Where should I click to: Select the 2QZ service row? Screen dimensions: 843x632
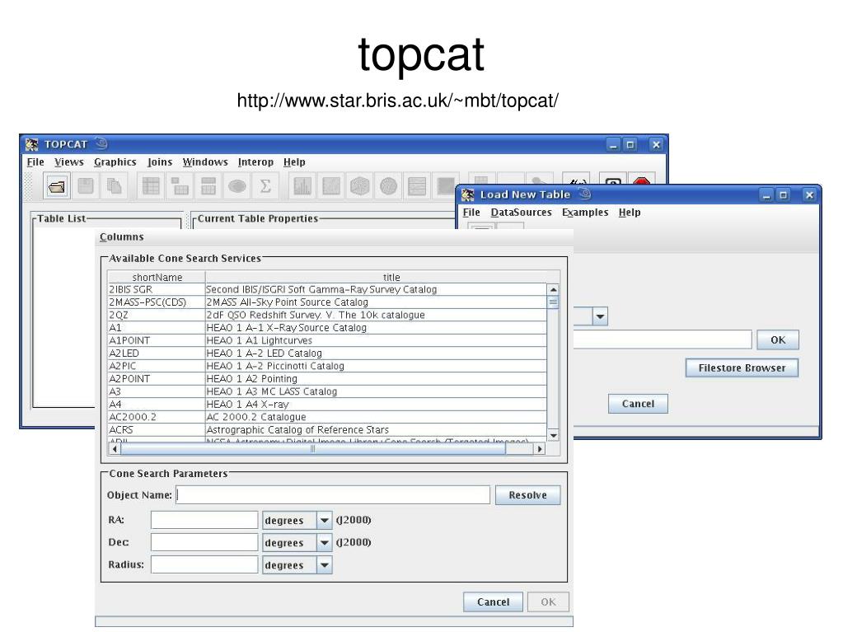[327, 316]
